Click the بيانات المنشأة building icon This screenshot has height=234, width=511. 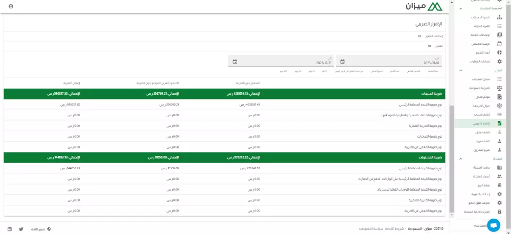(499, 168)
